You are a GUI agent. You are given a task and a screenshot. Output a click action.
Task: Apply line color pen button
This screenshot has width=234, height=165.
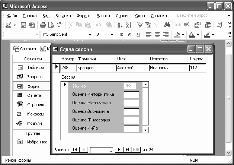coord(207,35)
